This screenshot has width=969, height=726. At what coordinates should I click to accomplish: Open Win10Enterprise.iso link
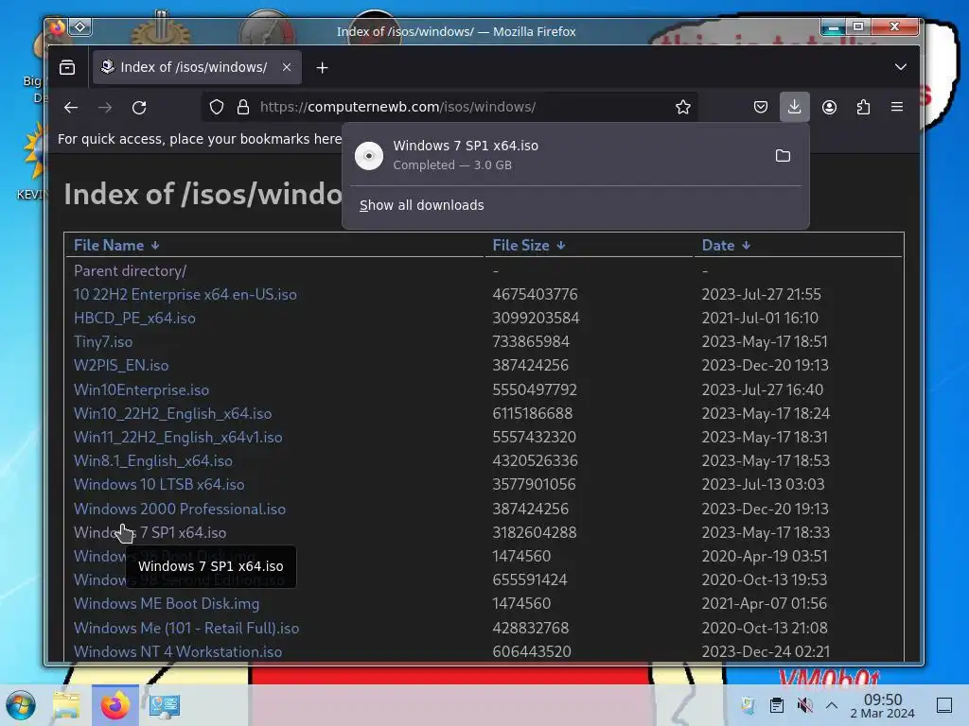point(141,390)
